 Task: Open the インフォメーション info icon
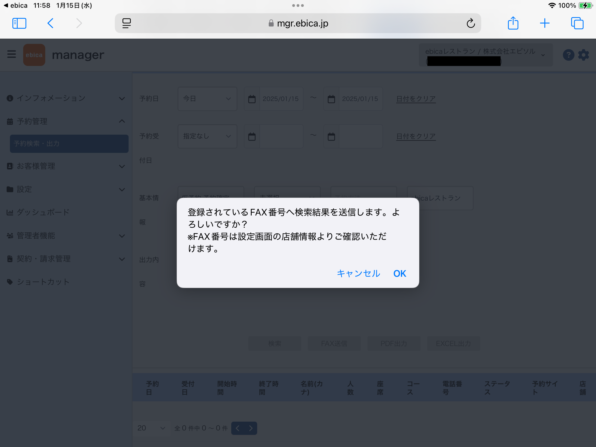click(x=10, y=98)
